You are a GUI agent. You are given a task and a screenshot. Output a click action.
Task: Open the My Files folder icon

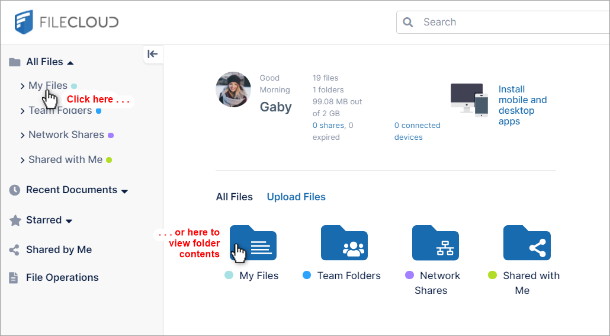pos(253,243)
